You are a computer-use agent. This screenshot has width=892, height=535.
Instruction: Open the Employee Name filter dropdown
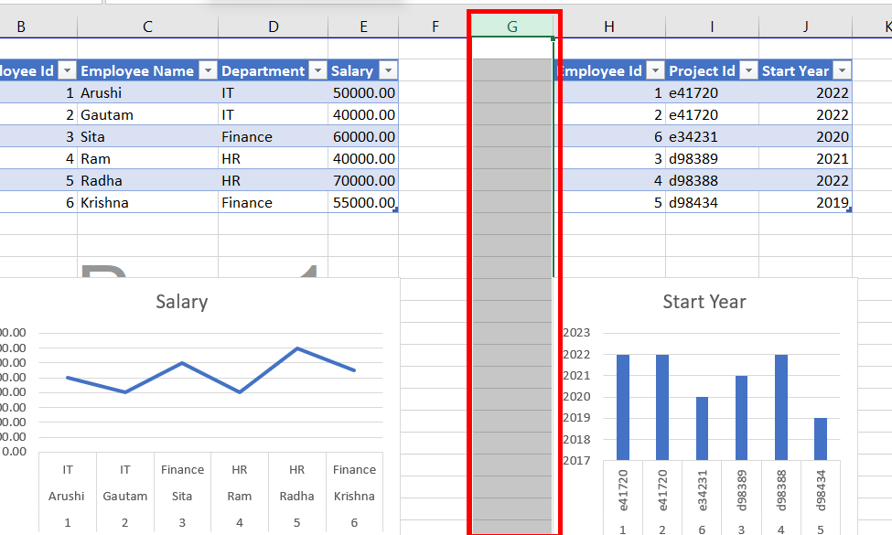tap(209, 70)
